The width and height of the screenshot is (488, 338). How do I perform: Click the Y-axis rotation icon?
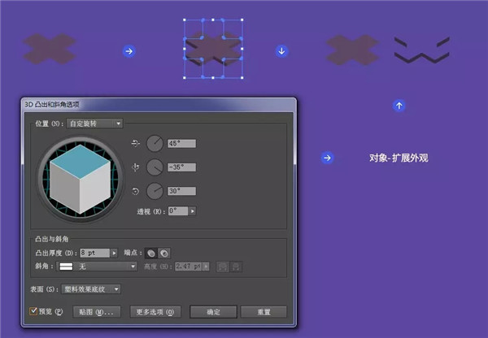tap(135, 167)
